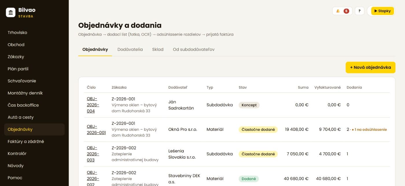Viewport: 405px width, 186px height.
Task: Switch to the Sklad tab
Action: [x=158, y=50]
